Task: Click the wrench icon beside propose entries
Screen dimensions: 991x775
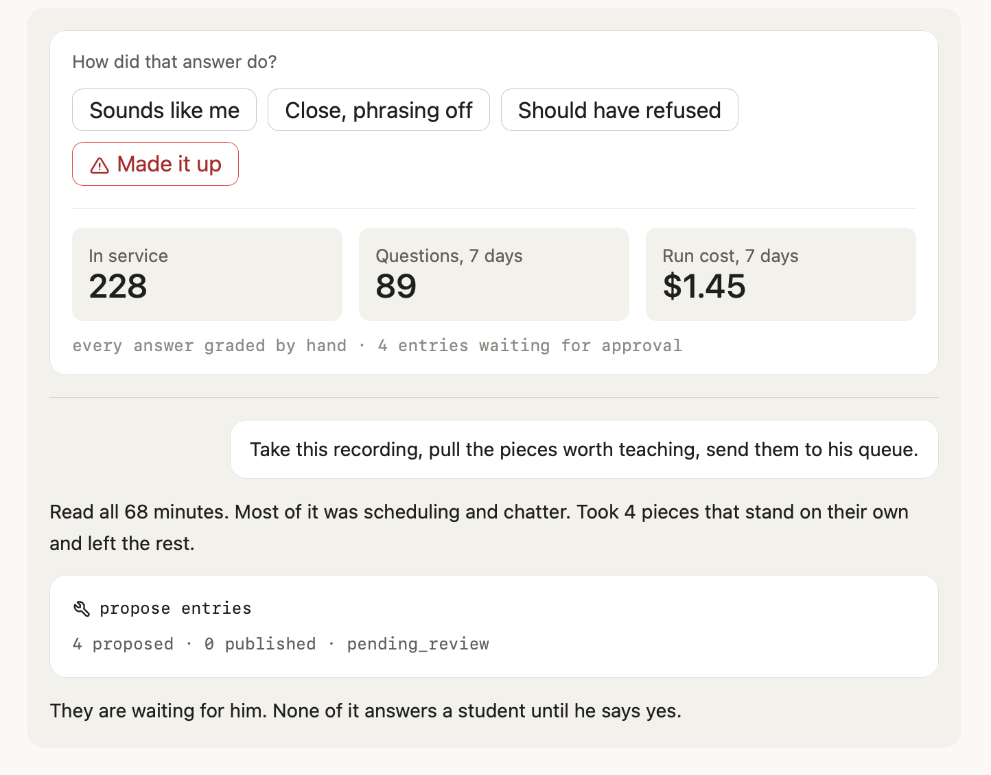Action: pos(82,609)
